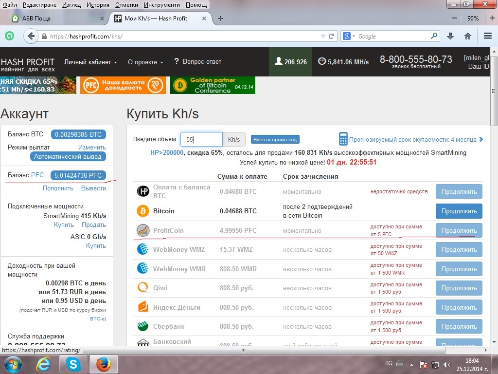The width and height of the screenshot is (498, 374).
Task: Go to the browser home page icon
Action: [467, 36]
